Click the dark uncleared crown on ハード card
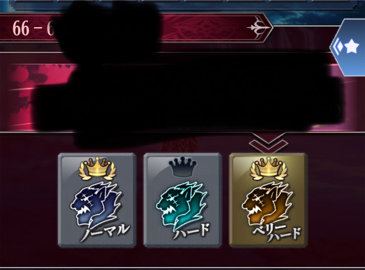Viewport: 365px width, 270px height. (182, 166)
